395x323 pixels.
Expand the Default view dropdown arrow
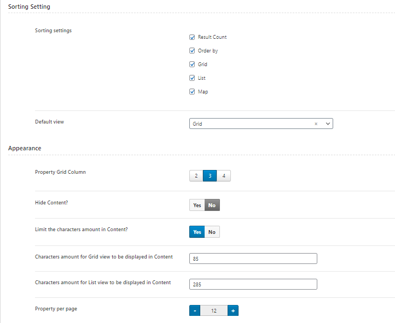(328, 124)
